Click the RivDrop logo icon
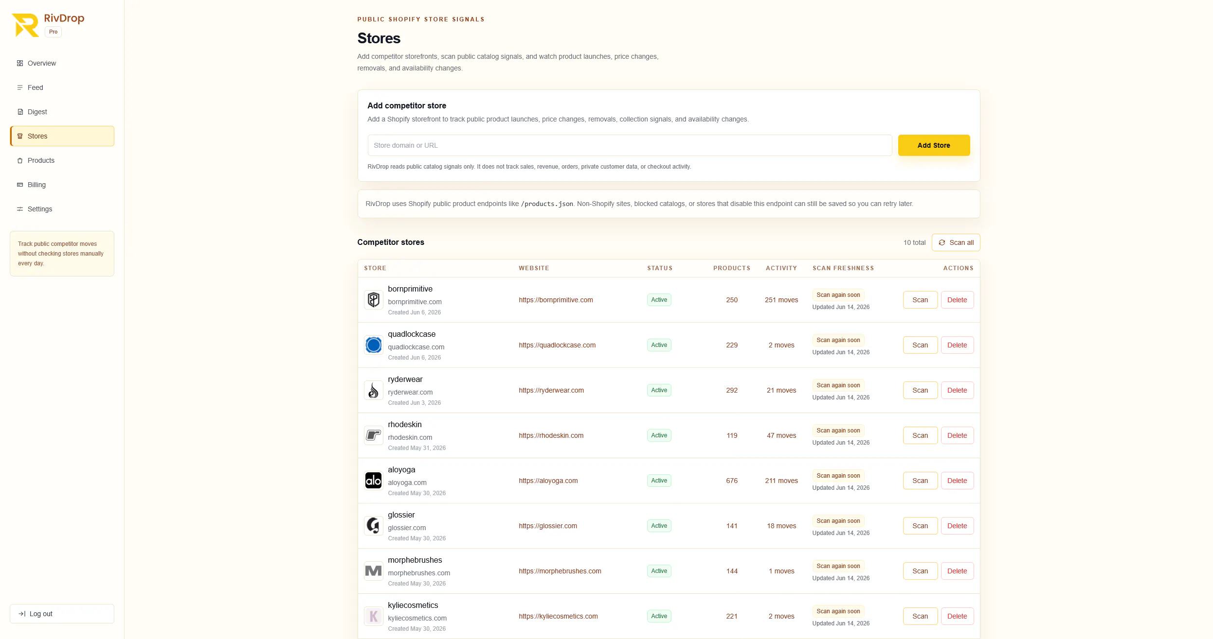This screenshot has height=639, width=1213. coord(25,25)
